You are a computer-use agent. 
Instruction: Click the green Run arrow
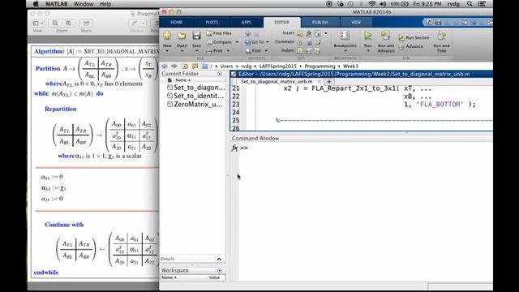[x=367, y=36]
